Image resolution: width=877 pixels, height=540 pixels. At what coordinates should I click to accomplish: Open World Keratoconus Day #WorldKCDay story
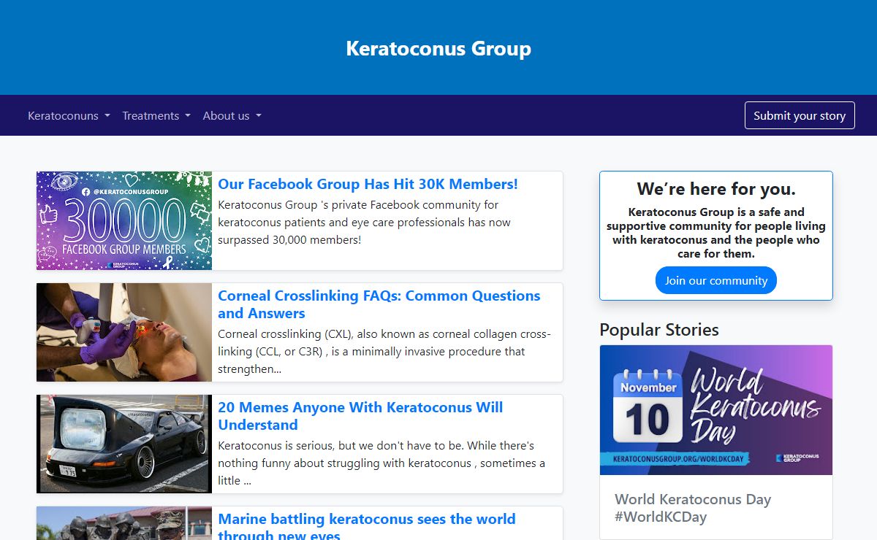[x=693, y=508]
